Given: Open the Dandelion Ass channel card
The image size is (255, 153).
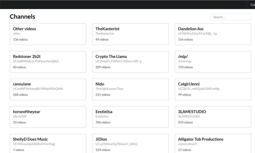Looking at the screenshot, I should click(x=213, y=34).
